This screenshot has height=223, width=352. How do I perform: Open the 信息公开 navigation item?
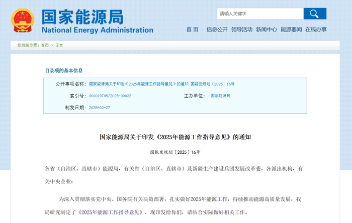point(217,30)
